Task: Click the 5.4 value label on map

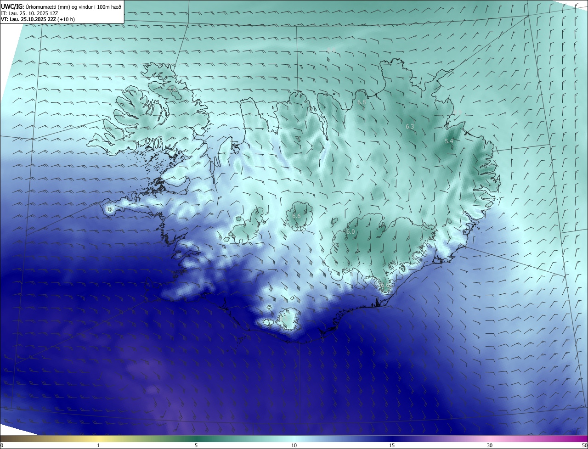Action: click(449, 141)
